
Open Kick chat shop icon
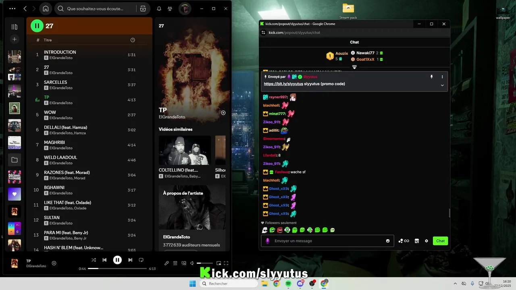coord(417,241)
